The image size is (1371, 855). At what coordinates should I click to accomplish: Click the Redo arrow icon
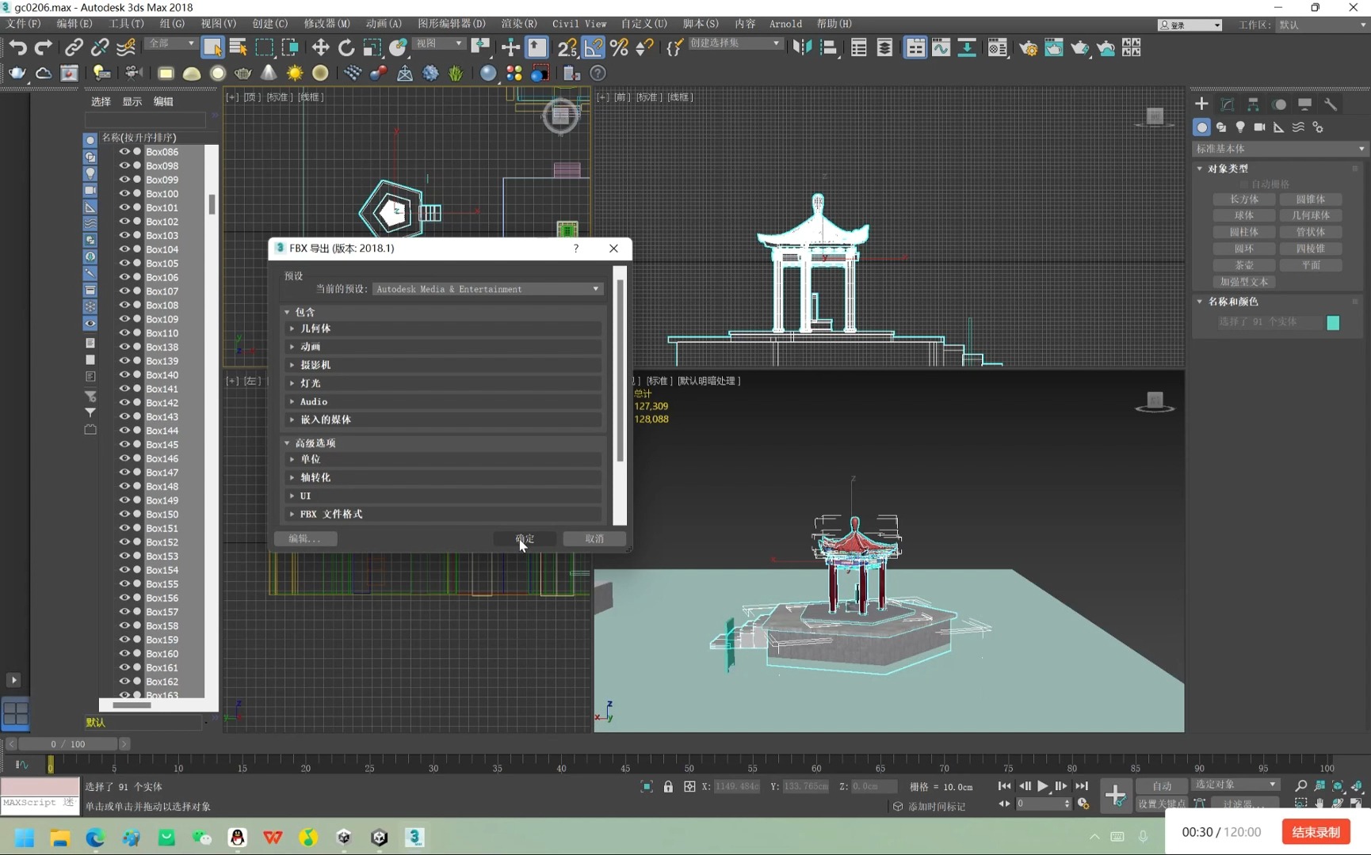pos(44,47)
